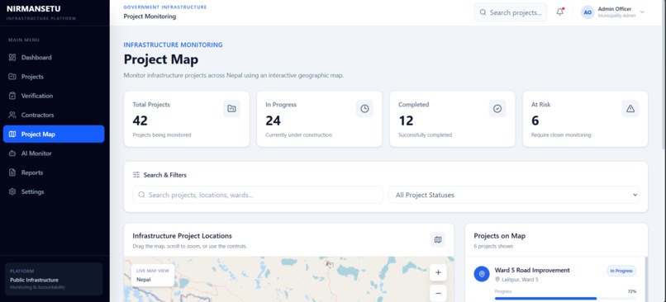Click the Ward 5 Road Improvement location pin icon
The height and width of the screenshot is (302, 666).
482,274
